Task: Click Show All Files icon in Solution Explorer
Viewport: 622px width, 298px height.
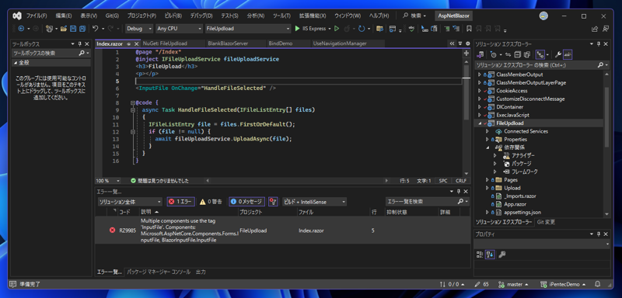Action: (x=527, y=54)
